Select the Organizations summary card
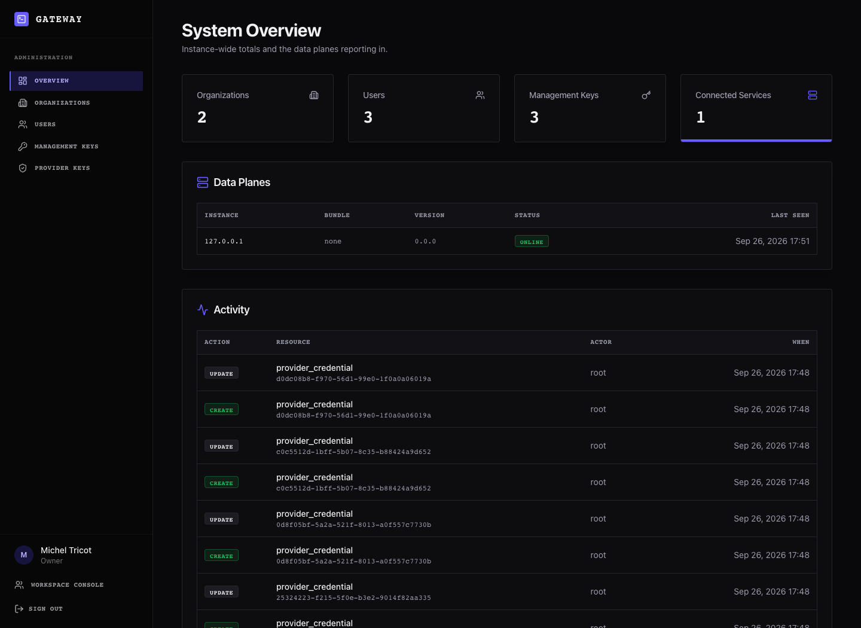Viewport: 861px width, 628px height. click(258, 108)
